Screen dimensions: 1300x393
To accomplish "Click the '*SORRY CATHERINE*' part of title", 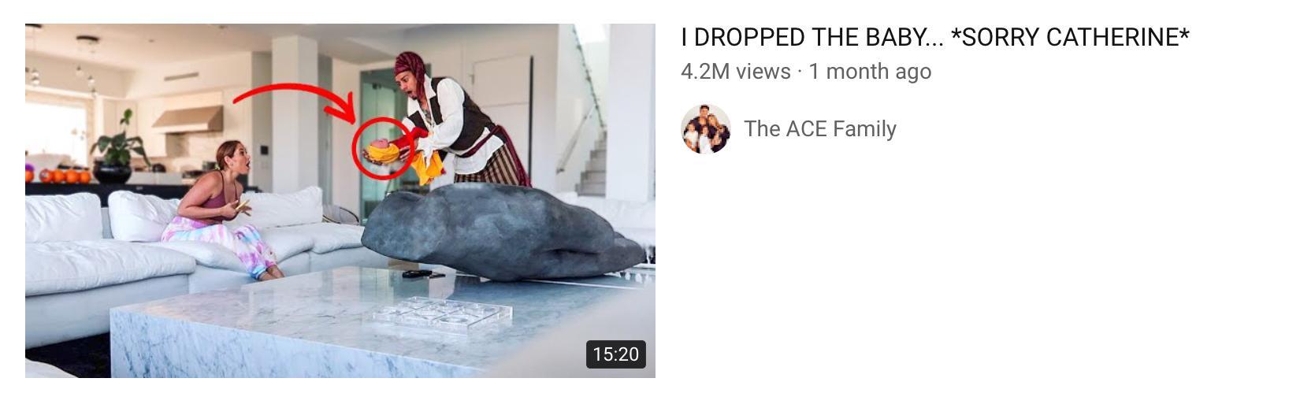I will point(1071,37).
